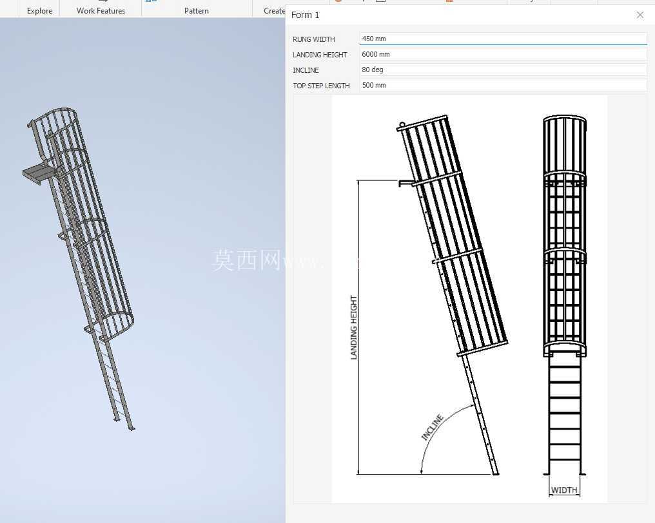Click the LANDING HEIGHT label text
Image resolution: width=655 pixels, height=523 pixels.
coord(320,55)
